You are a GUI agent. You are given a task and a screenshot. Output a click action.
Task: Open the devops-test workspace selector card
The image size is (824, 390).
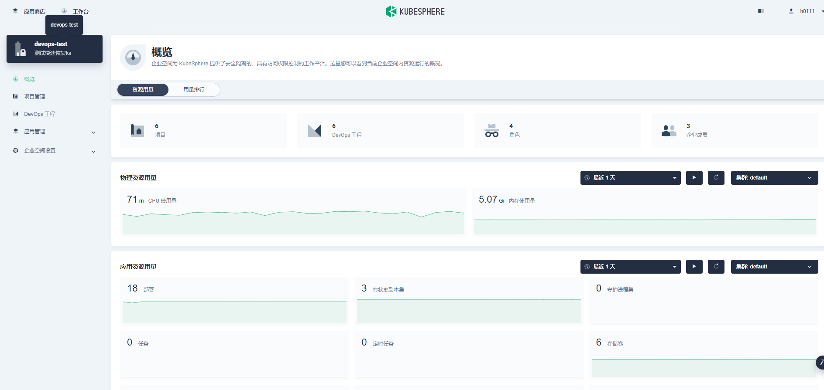pyautogui.click(x=55, y=49)
